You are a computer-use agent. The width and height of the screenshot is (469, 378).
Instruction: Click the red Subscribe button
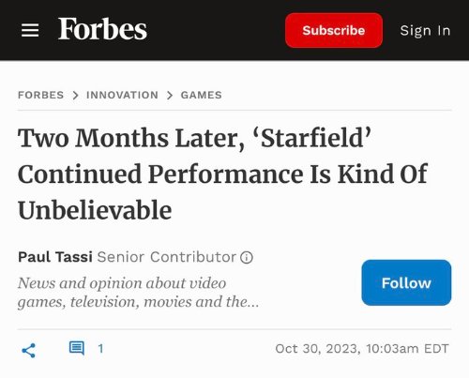pyautogui.click(x=334, y=30)
